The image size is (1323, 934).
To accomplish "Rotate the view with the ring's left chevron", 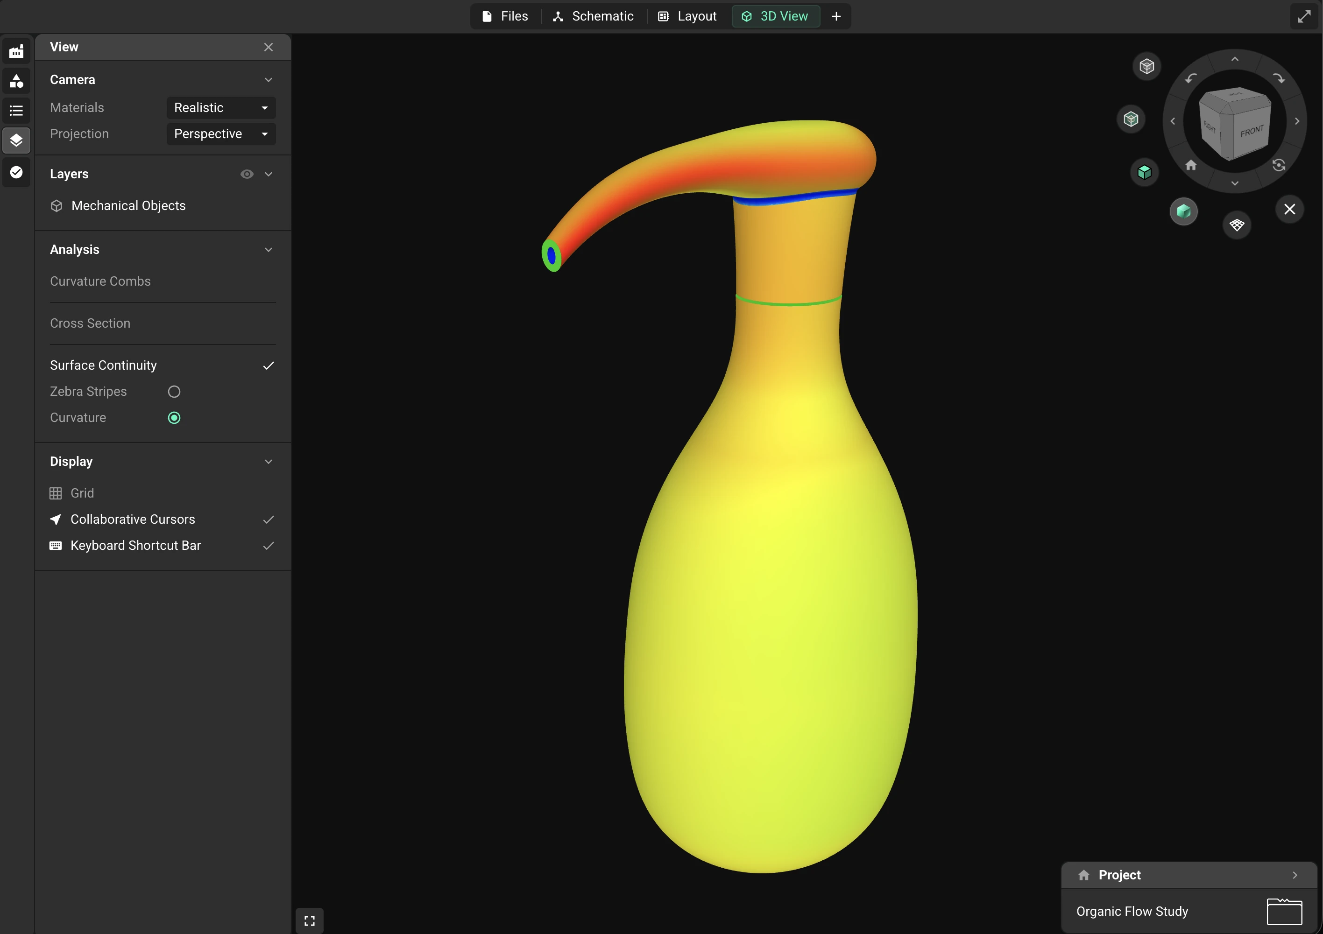I will 1173,121.
